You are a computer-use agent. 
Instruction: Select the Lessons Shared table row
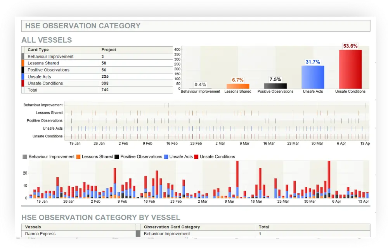(97, 63)
